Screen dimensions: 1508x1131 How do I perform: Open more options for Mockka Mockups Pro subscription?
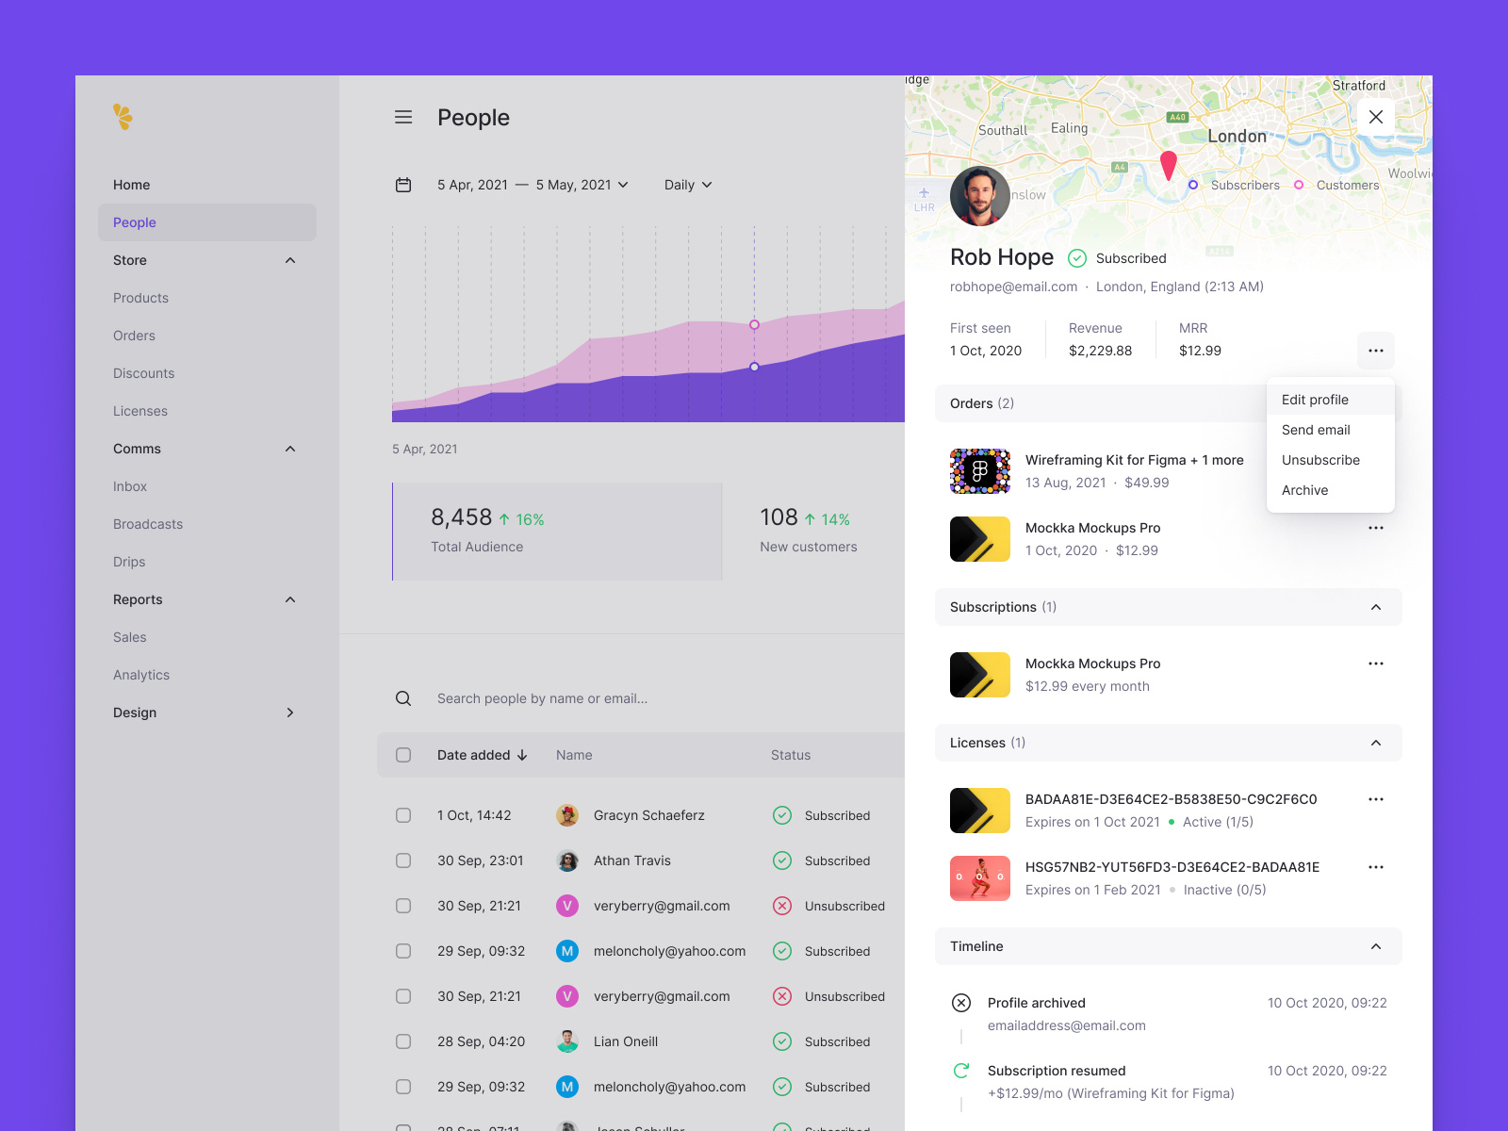(x=1375, y=664)
